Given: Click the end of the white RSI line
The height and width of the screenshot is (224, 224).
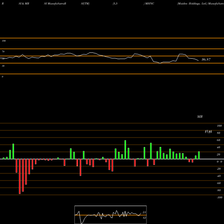Looking at the screenshot, I should tap(198, 60).
